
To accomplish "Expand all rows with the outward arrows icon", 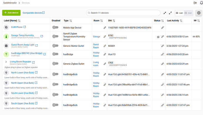I will pos(170,13).
